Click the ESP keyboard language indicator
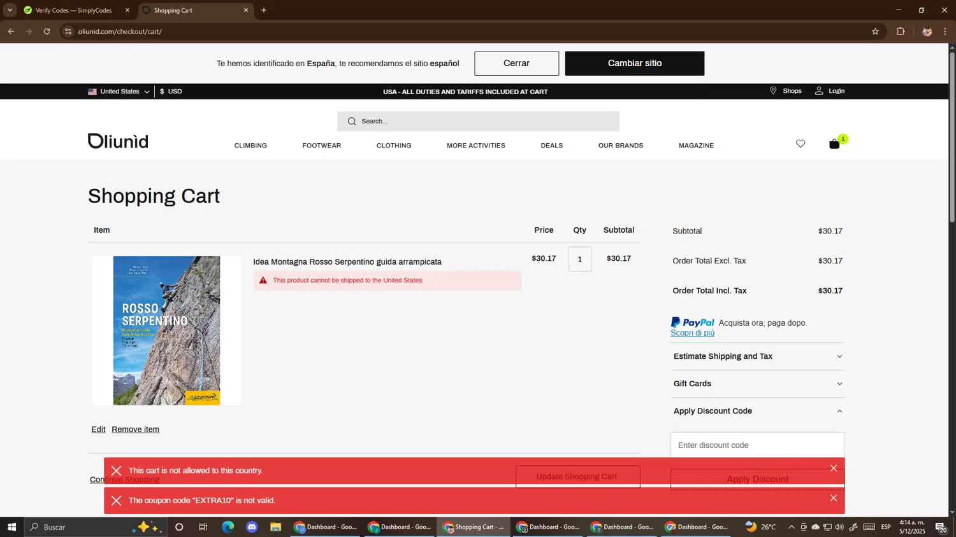 886,527
